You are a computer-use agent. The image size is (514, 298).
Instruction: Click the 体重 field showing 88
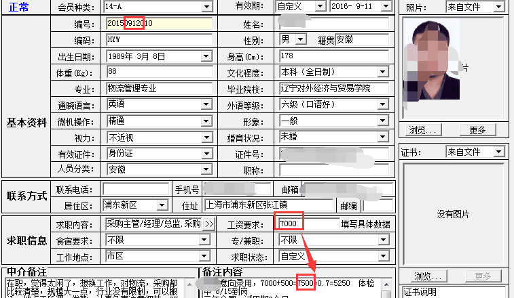coord(160,72)
